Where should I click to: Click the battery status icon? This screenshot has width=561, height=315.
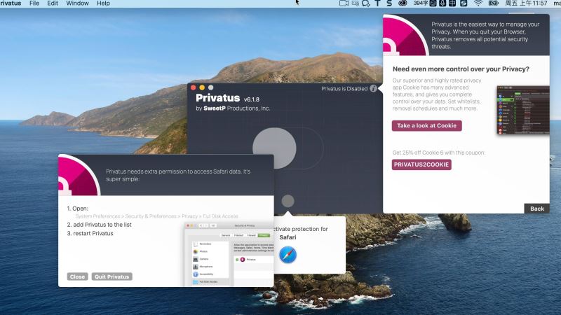(x=494, y=3)
